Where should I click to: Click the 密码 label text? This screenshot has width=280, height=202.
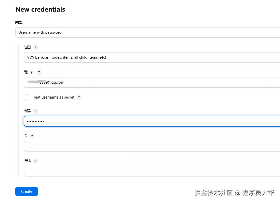pyautogui.click(x=27, y=111)
